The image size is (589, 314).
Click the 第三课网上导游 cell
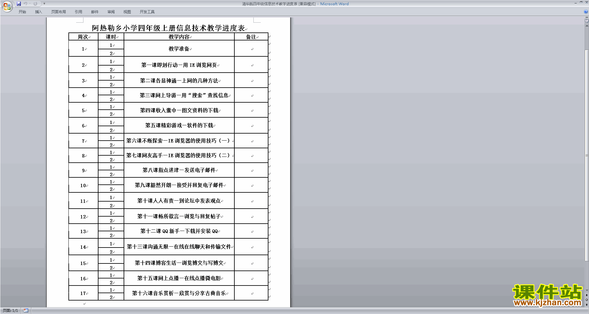179,95
